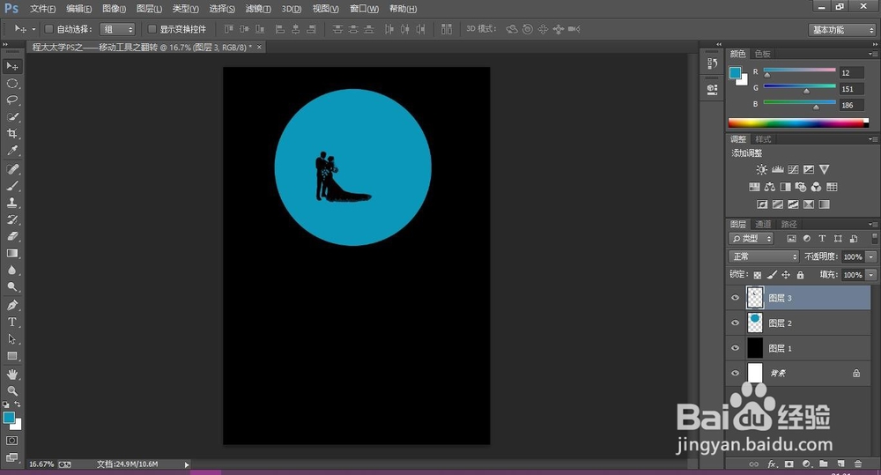Switch to the 样式 tab

point(762,139)
